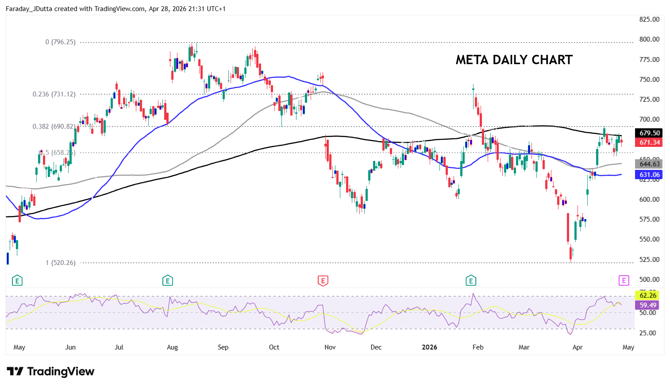Click the bold 2026 label on time axis
The height and width of the screenshot is (388, 670).
(x=429, y=347)
